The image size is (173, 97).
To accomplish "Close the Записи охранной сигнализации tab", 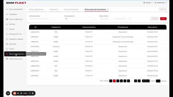I will (x=108, y=9).
